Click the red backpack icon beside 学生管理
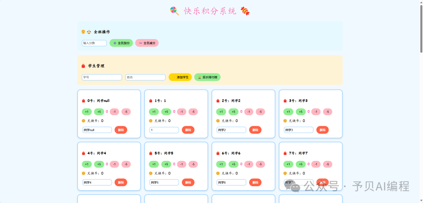This screenshot has height=203, width=423. tap(83, 66)
